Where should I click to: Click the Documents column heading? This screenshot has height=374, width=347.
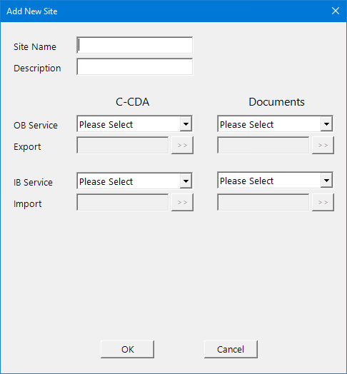coord(276,102)
